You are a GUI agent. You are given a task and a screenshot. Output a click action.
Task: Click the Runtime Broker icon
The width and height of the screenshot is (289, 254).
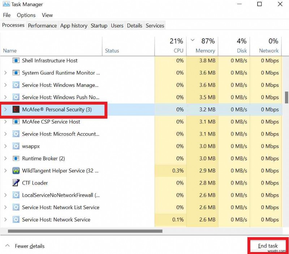[x=15, y=158]
